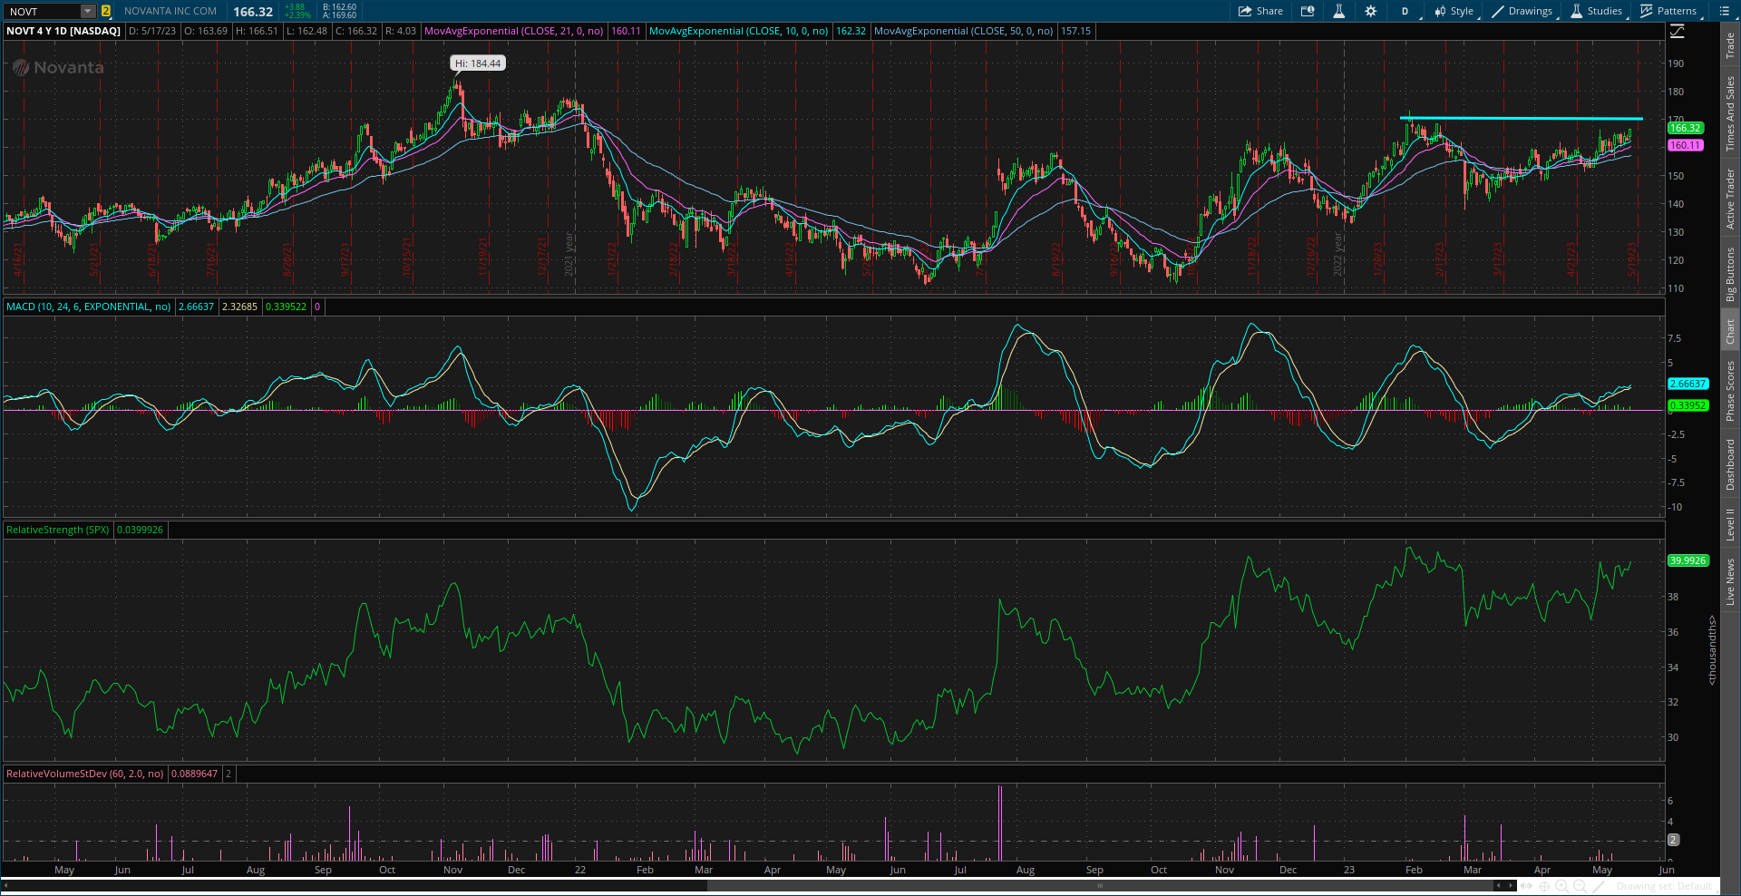Switch to the Trade side tab
1741x896 pixels.
pos(1730,44)
